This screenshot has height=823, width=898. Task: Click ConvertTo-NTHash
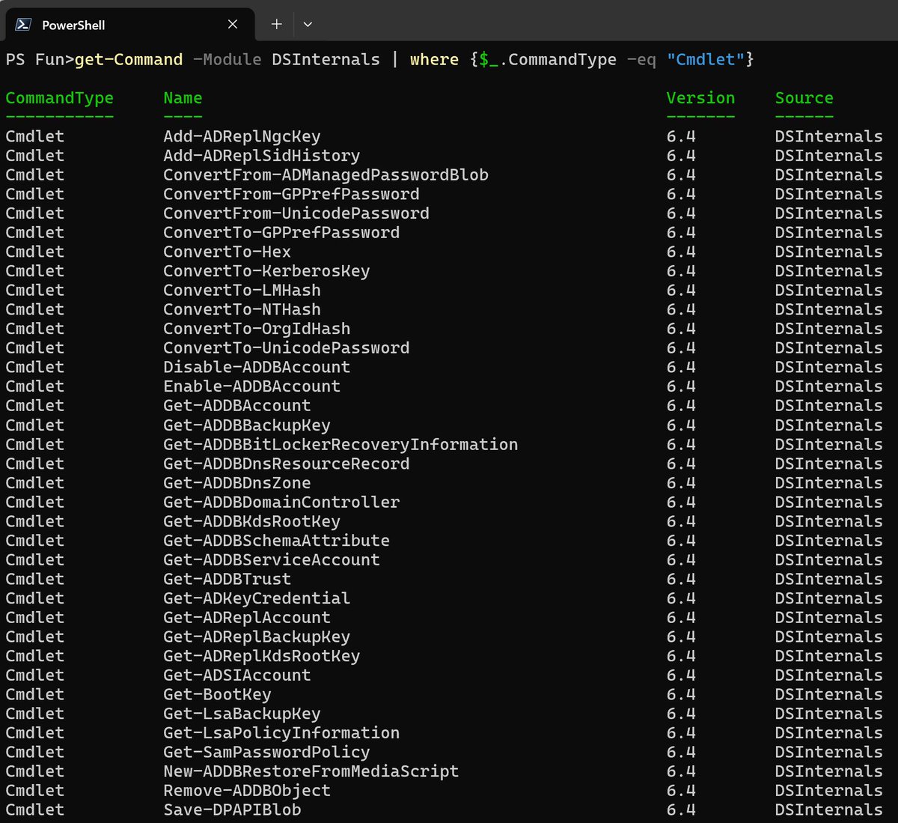(x=242, y=309)
